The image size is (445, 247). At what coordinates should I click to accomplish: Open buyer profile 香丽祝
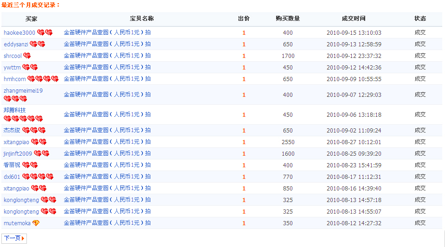pos(12,165)
